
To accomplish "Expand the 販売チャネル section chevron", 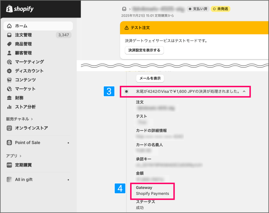I will [x=32, y=119].
